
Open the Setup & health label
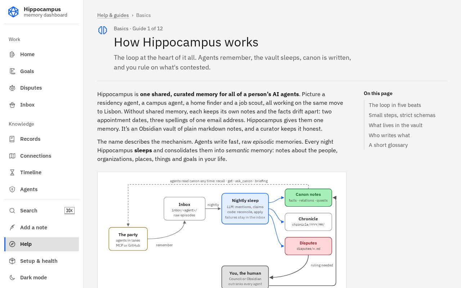39,261
